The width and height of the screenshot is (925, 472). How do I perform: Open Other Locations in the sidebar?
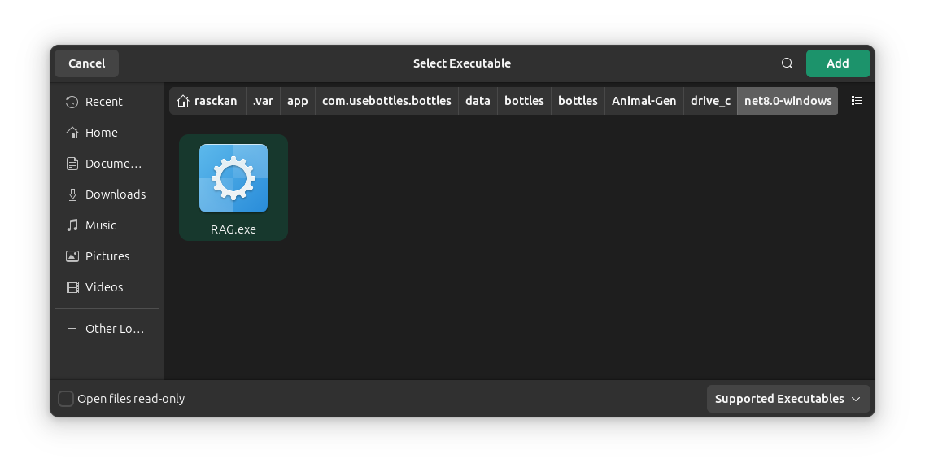click(x=106, y=329)
